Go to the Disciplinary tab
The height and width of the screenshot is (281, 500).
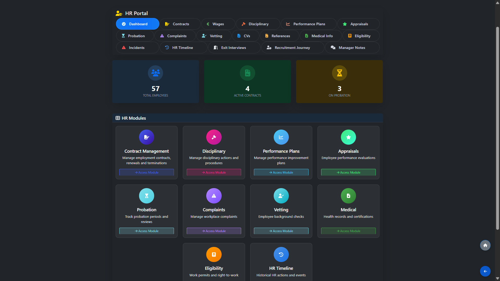[x=258, y=24]
